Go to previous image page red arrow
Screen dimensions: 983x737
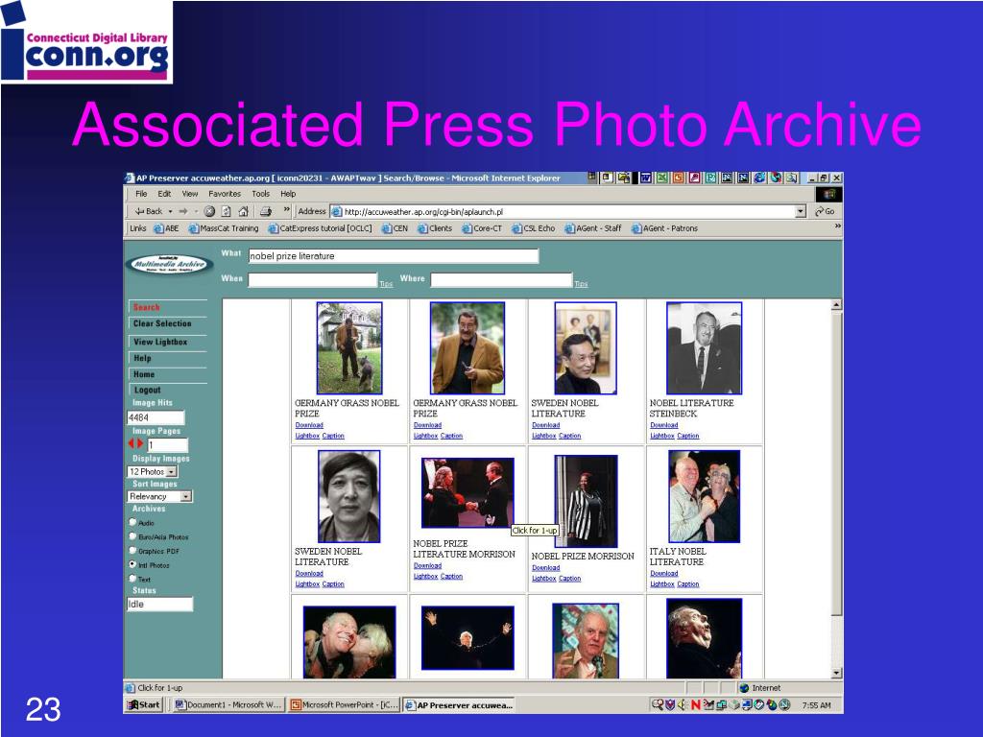132,443
